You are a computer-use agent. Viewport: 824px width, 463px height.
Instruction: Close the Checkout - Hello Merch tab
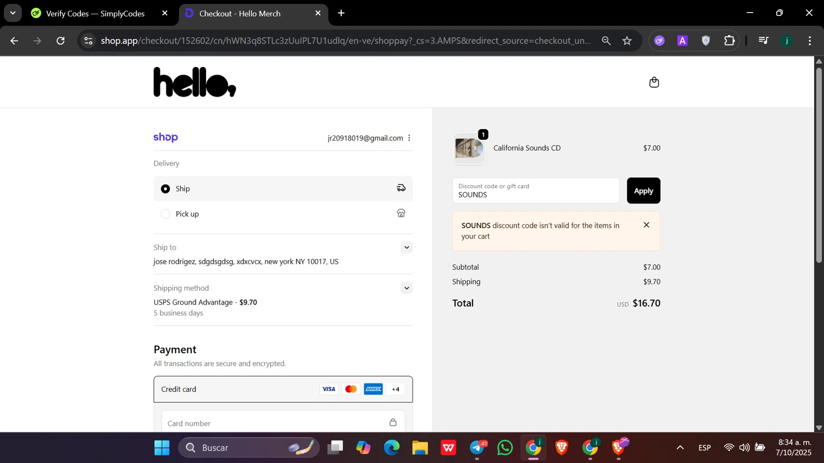point(318,13)
